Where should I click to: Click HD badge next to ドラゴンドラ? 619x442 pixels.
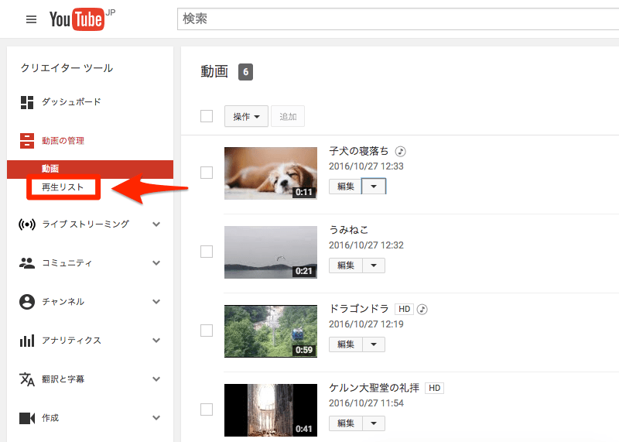click(x=404, y=310)
